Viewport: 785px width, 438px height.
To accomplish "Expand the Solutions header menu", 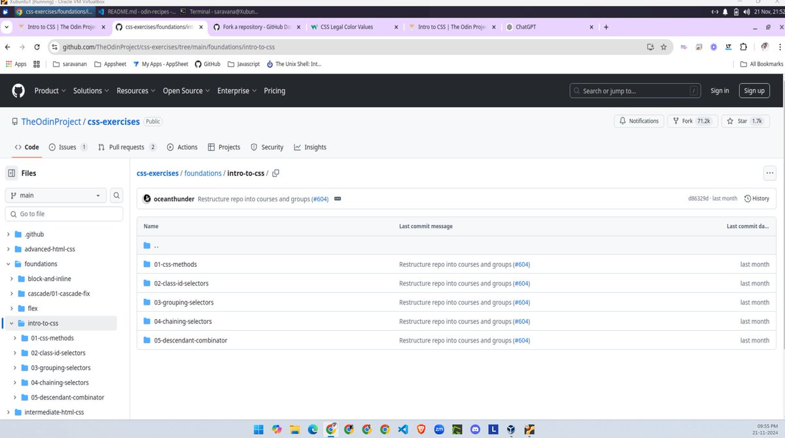I will (x=91, y=91).
